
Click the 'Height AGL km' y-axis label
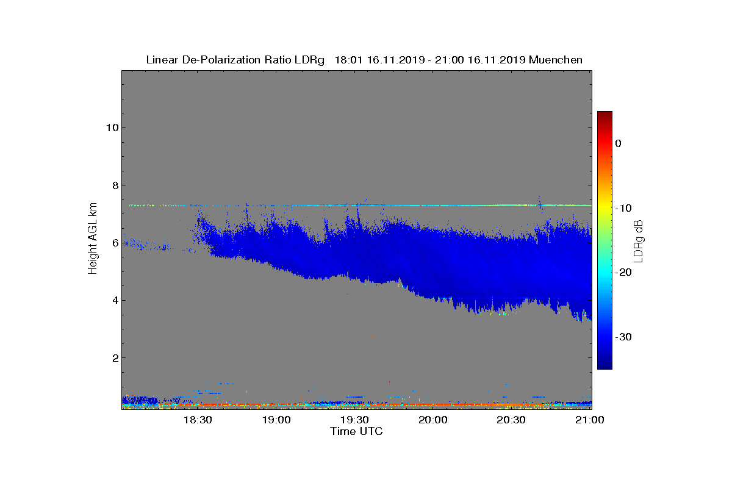pos(93,239)
